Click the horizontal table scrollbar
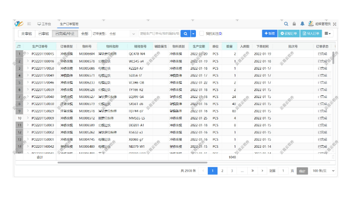Viewport: 351px width, 197px height. click(132, 163)
